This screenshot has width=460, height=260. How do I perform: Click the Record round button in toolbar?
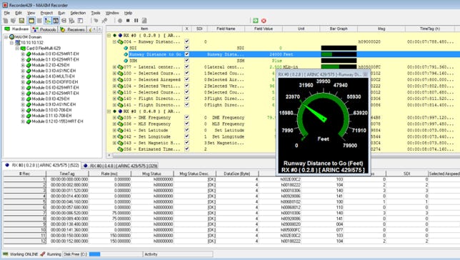120,21
